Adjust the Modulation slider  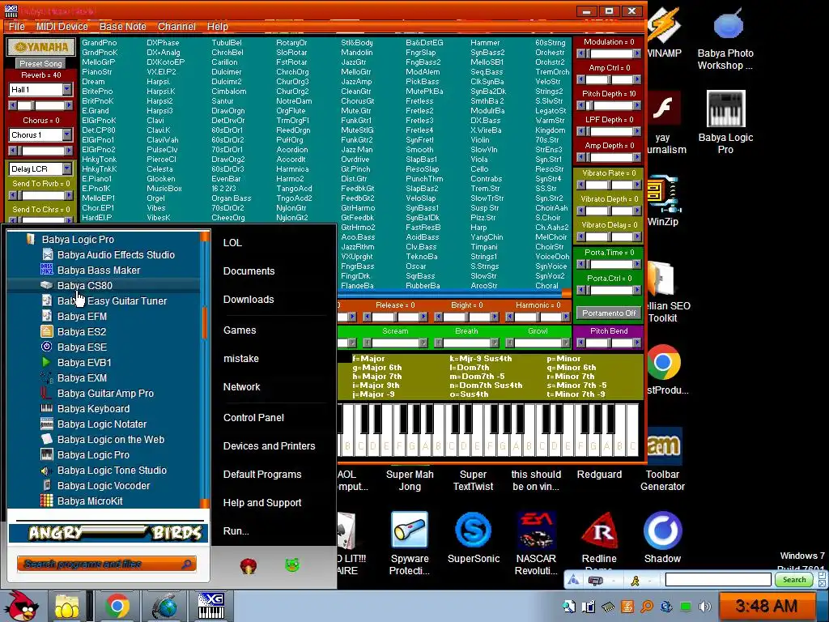[x=609, y=53]
